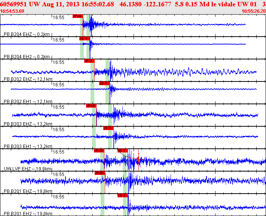Screen dimensions: 266x216
Task: Select the iP 0 marker on B202 EHZ
Action: (89, 61)
